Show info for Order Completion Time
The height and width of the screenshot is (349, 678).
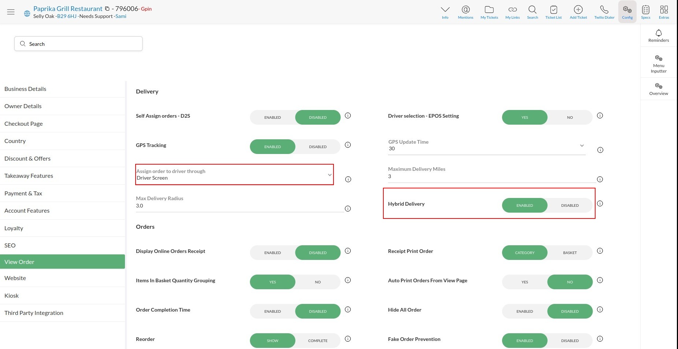pos(348,309)
